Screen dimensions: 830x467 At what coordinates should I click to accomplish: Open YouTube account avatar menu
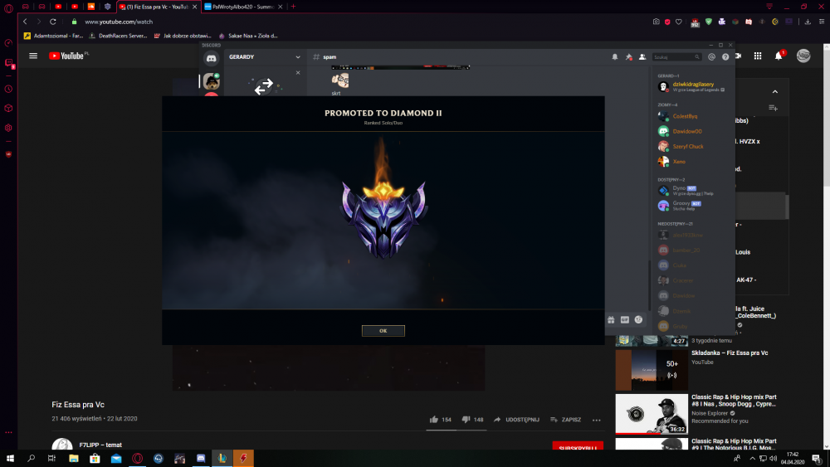pyautogui.click(x=803, y=56)
